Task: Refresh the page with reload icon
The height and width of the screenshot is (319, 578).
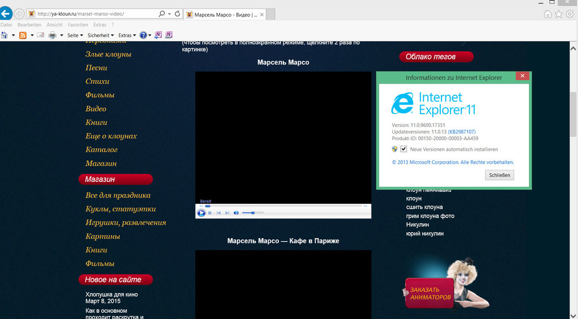Action: 177,14
